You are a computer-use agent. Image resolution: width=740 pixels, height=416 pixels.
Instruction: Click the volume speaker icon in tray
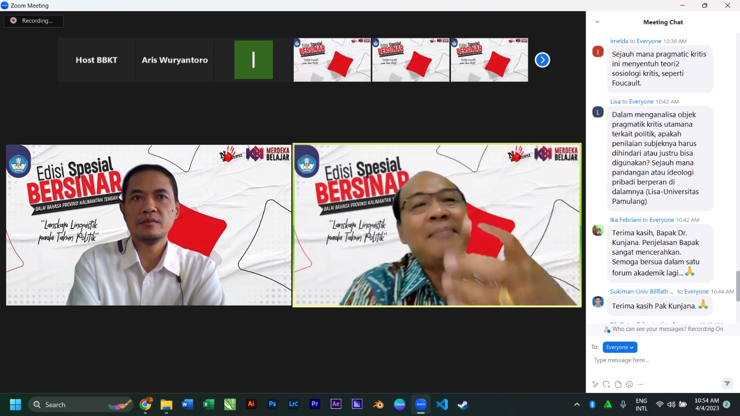point(671,404)
